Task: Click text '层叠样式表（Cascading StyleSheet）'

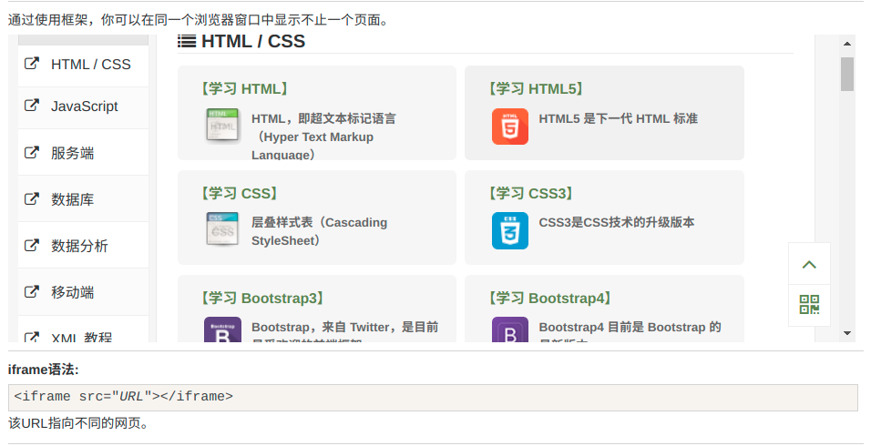Action: [320, 231]
